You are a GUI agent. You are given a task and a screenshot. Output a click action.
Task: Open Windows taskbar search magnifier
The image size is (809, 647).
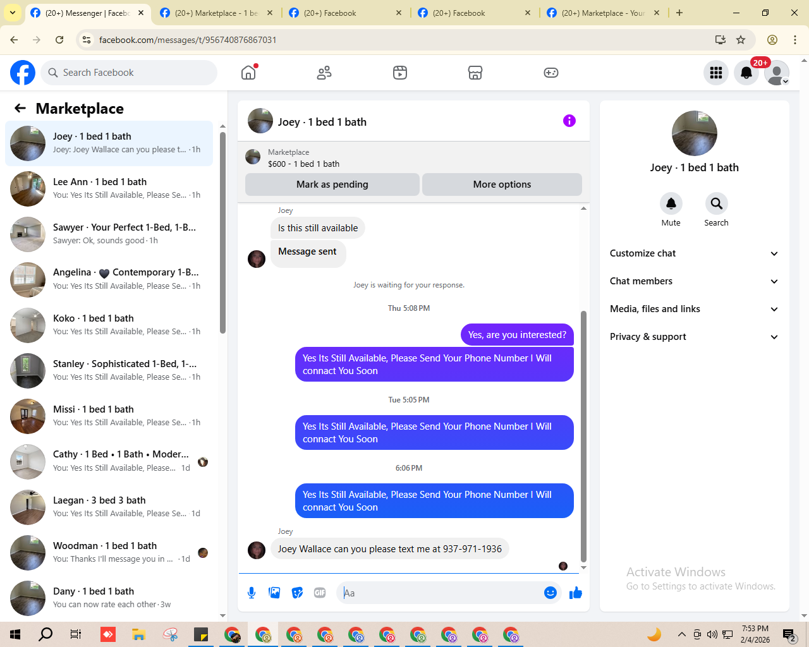[x=46, y=634]
